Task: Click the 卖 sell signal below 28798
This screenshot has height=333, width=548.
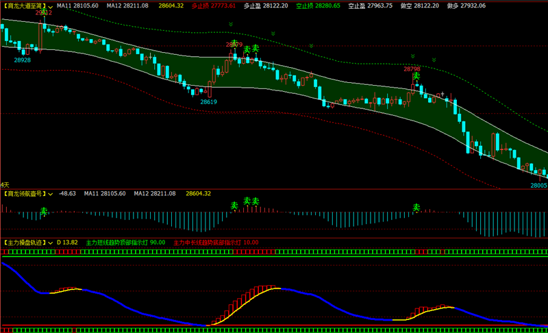Action: [416, 76]
